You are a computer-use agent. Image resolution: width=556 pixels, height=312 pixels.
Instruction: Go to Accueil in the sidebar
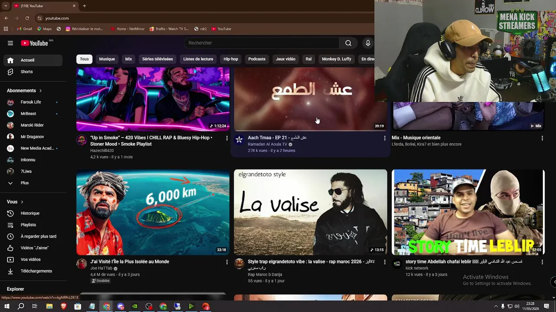point(33,60)
